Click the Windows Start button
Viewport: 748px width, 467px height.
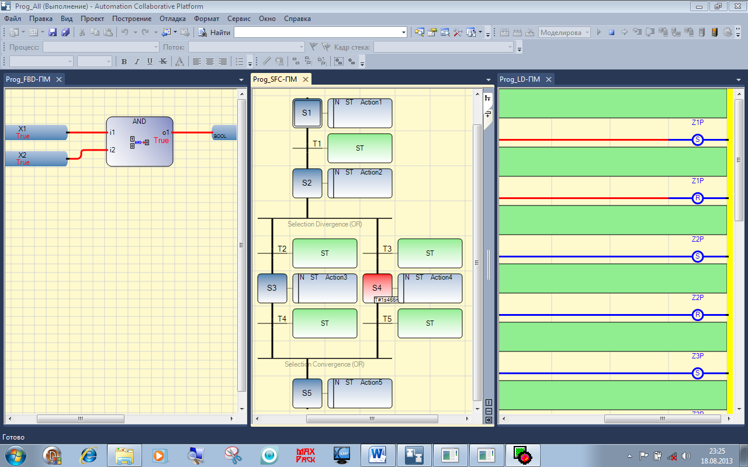click(x=15, y=455)
